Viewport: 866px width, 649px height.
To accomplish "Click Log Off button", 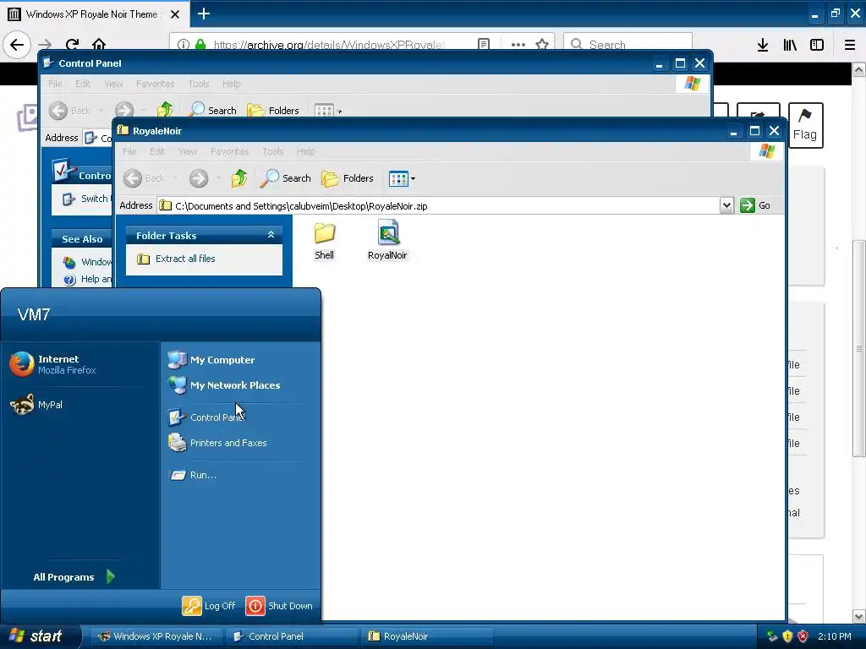I will (x=209, y=606).
